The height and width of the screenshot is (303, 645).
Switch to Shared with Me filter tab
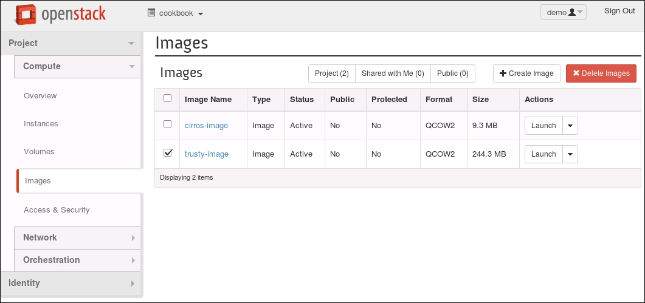pyautogui.click(x=392, y=73)
